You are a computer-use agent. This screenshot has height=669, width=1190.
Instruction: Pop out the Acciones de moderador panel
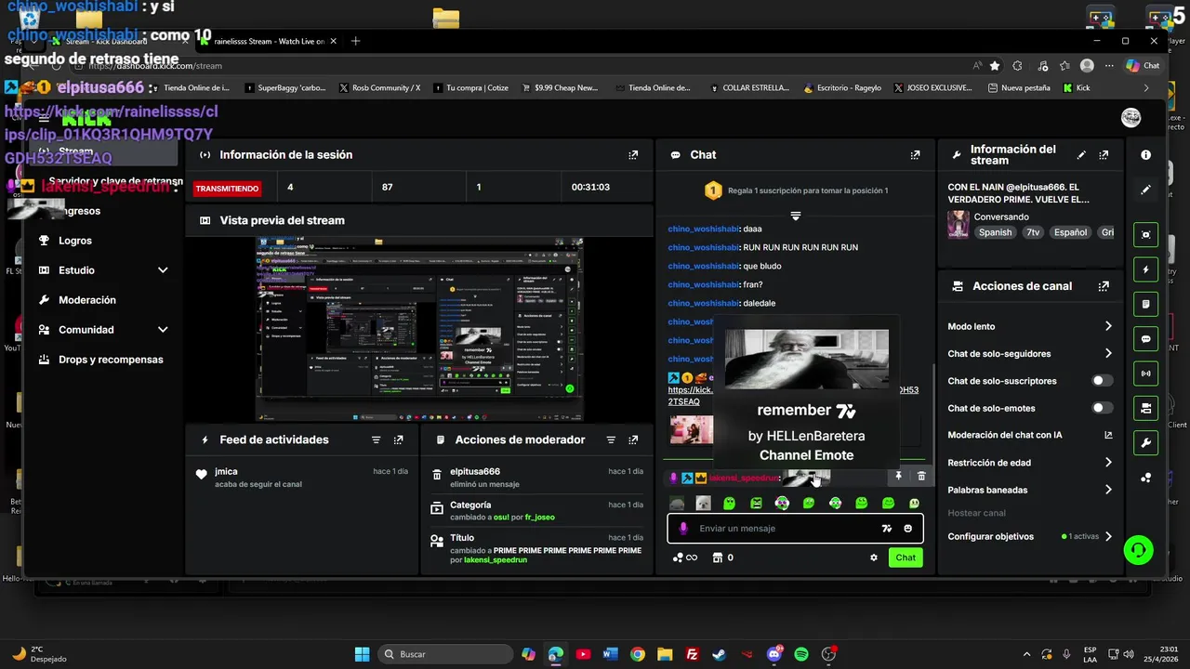click(x=633, y=439)
